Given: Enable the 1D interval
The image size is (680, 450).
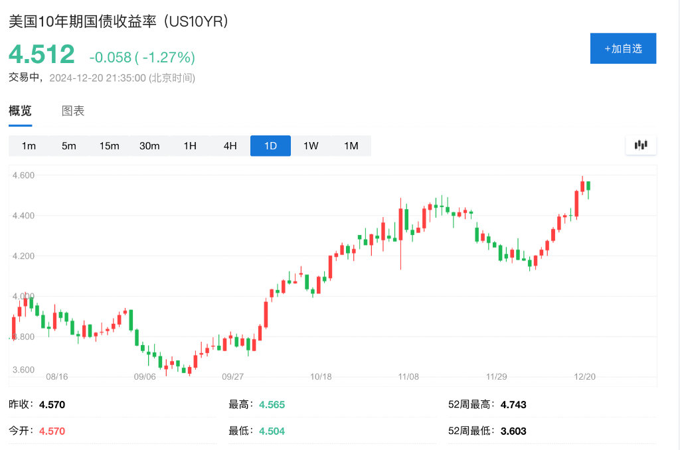Looking at the screenshot, I should [270, 145].
